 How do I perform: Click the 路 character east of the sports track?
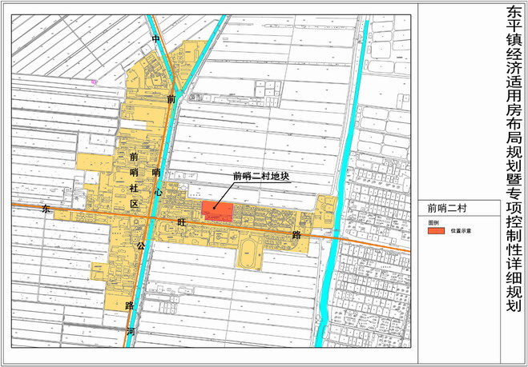296,236
